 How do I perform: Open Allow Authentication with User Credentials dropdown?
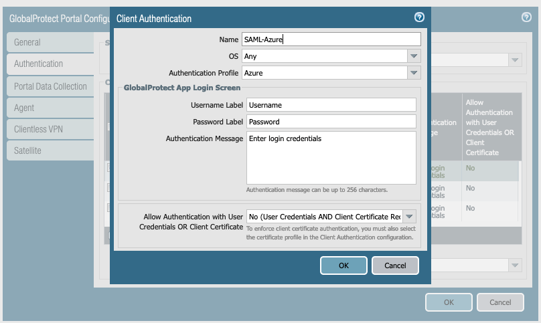click(409, 217)
